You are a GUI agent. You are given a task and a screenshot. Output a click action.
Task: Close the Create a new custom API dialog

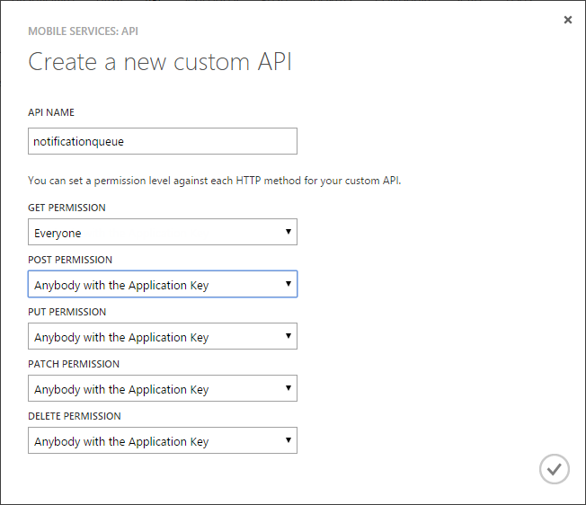tap(567, 20)
